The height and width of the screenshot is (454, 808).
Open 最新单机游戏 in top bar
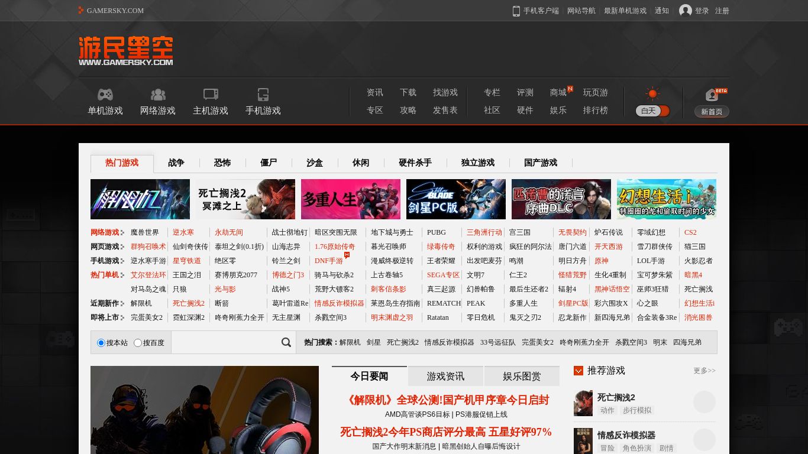click(625, 11)
